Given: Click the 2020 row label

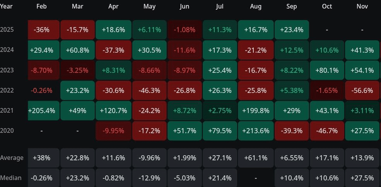Looking at the screenshot, I should [x=7, y=131].
